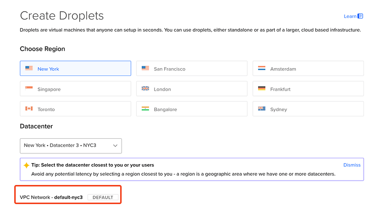The width and height of the screenshot is (391, 205).
Task: Select the New York region
Action: tap(75, 69)
